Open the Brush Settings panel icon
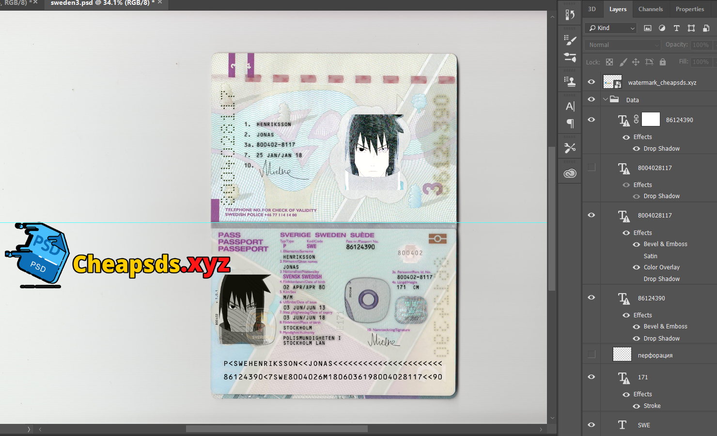The width and height of the screenshot is (717, 436). click(x=570, y=41)
